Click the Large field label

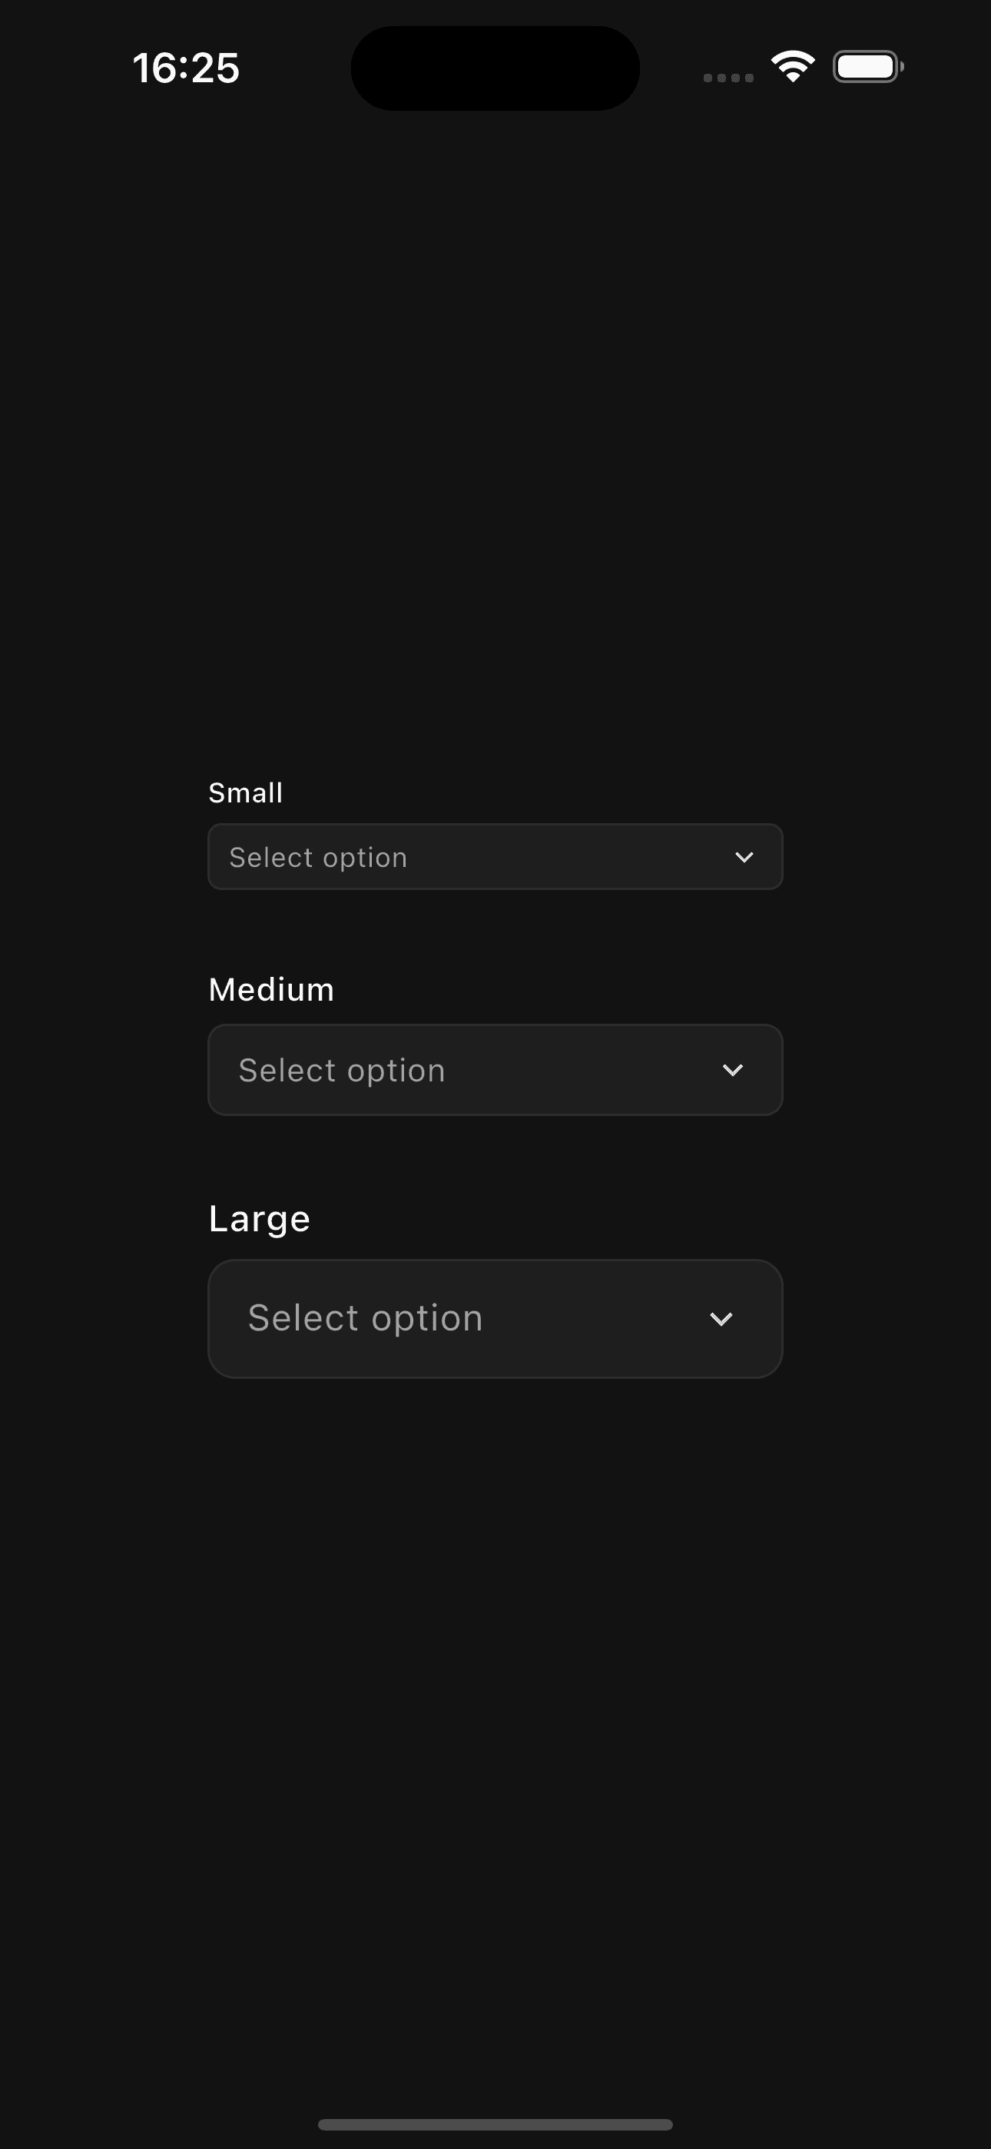pos(260,1217)
